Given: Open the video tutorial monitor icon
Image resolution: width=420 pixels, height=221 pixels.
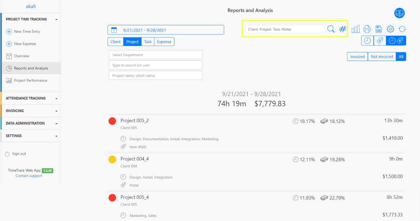Looking at the screenshot, I should [399, 13].
